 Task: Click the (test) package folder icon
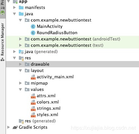[27, 45]
